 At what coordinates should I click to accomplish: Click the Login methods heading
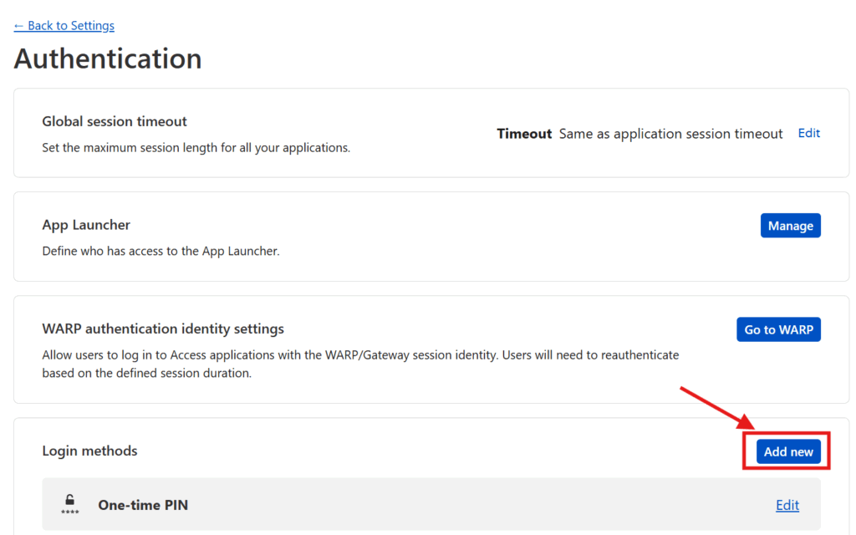point(89,451)
